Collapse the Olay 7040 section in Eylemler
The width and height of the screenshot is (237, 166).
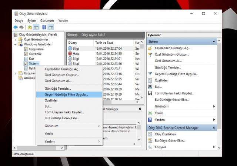click(214, 128)
